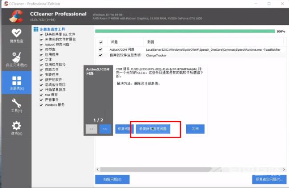Screen dimensions: 289x188
Task: Toggle 启动运行项目 checkbox
Action: [41, 85]
